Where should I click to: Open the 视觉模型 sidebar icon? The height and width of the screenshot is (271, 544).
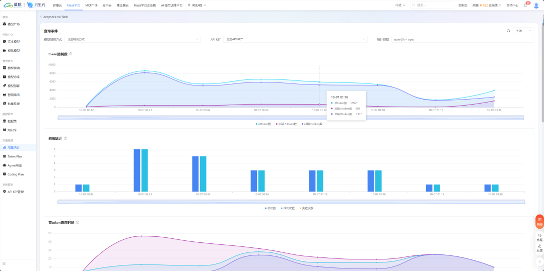pyautogui.click(x=5, y=51)
